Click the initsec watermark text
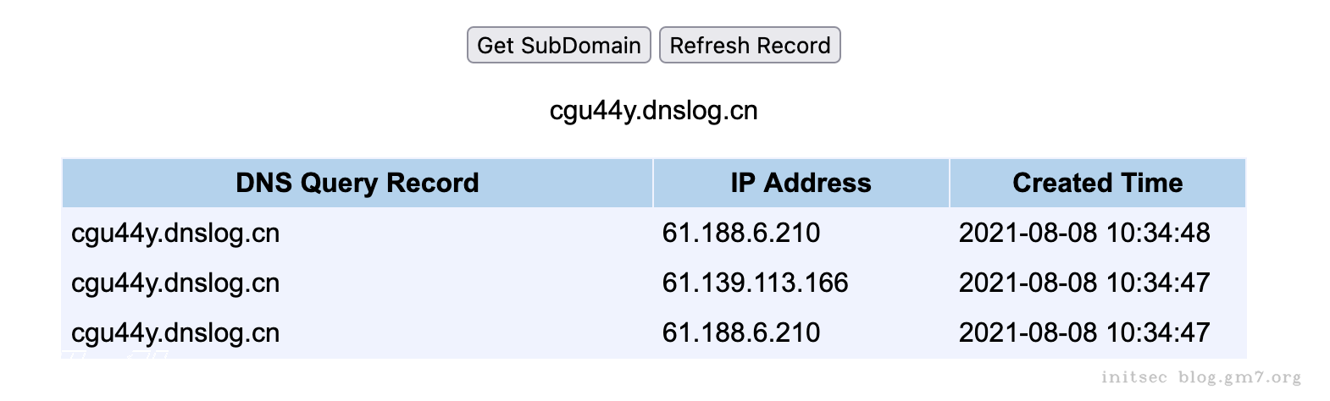The width and height of the screenshot is (1330, 401). point(1133,377)
